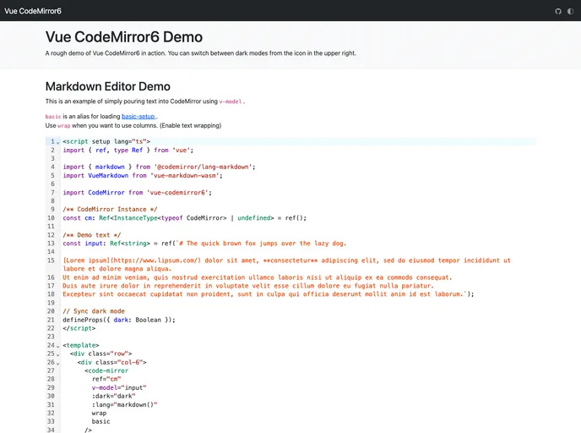Screen dimensions: 581x433
Task: Click the "Excepteur sint occaecat" line
Action: 269,294
